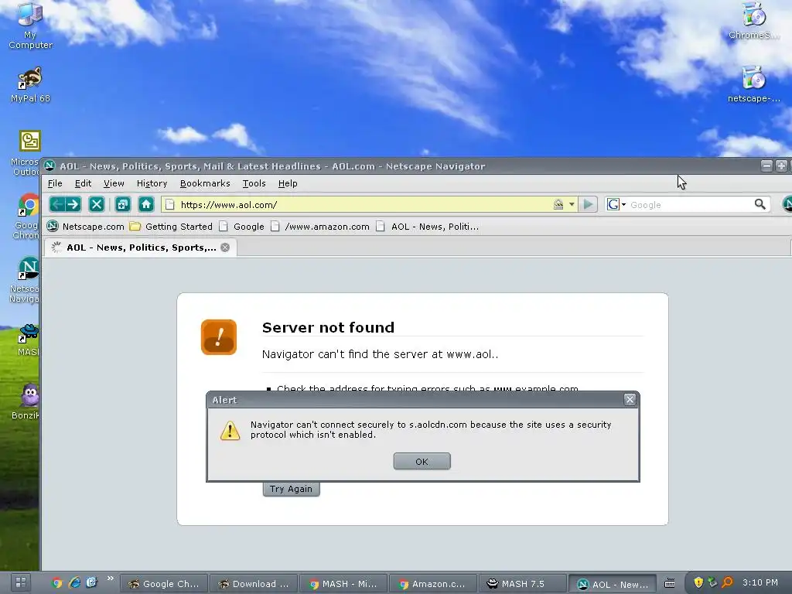Click the warning icon in Alert dialog
Screen dimensions: 792x594
tap(230, 430)
